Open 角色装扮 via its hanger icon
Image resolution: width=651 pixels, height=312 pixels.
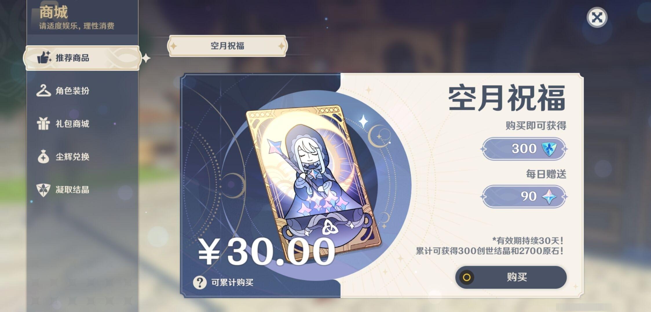pos(43,91)
